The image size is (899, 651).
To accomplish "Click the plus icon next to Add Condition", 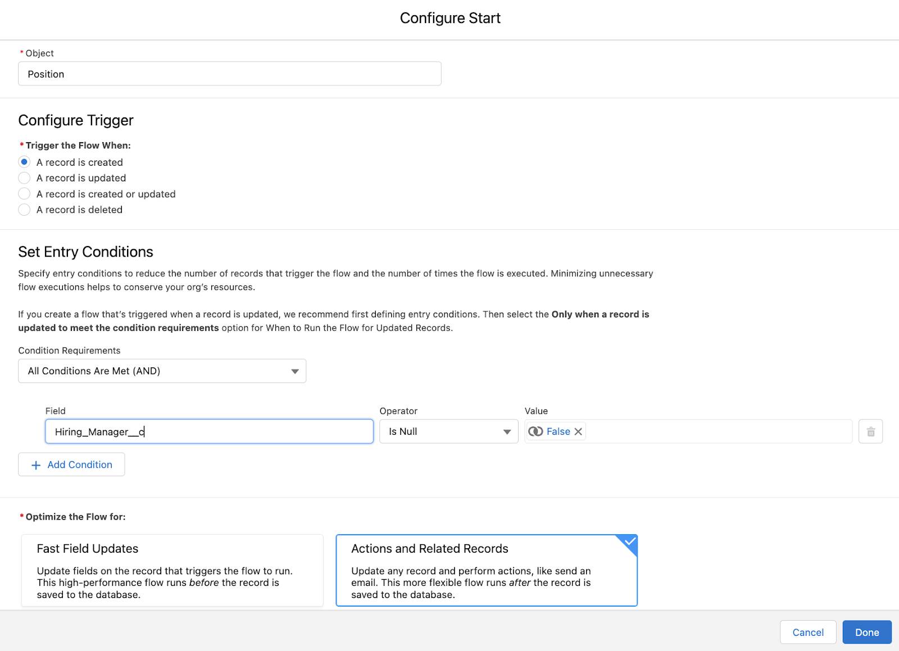I will point(36,465).
